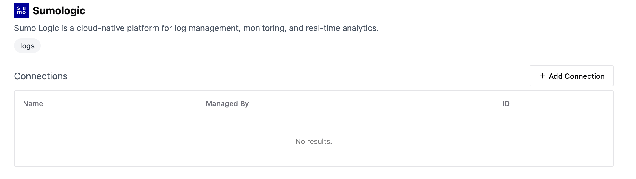
Task: Click empty header space between Managed By and ID
Action: pos(375,104)
